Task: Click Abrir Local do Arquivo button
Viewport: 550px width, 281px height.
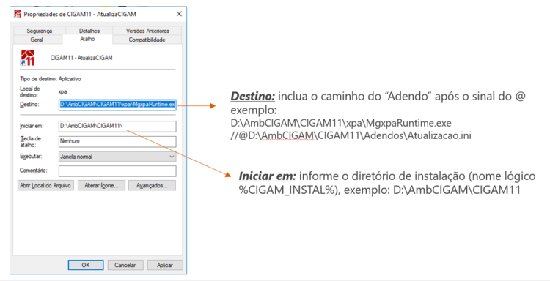Action: tap(45, 185)
